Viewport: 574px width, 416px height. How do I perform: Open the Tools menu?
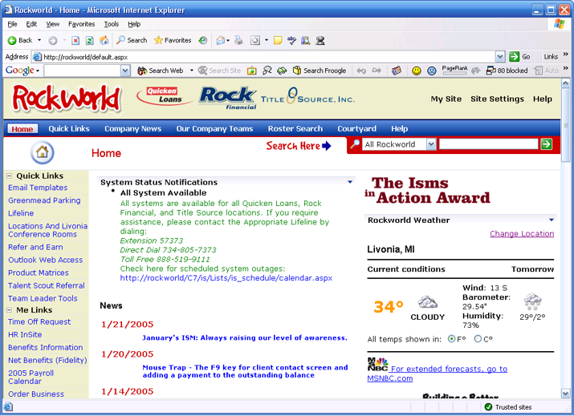click(112, 24)
